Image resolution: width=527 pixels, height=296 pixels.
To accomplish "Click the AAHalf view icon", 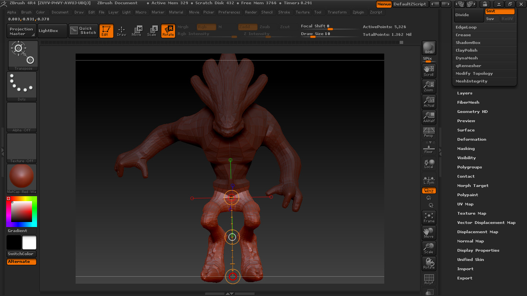I will 429,117.
